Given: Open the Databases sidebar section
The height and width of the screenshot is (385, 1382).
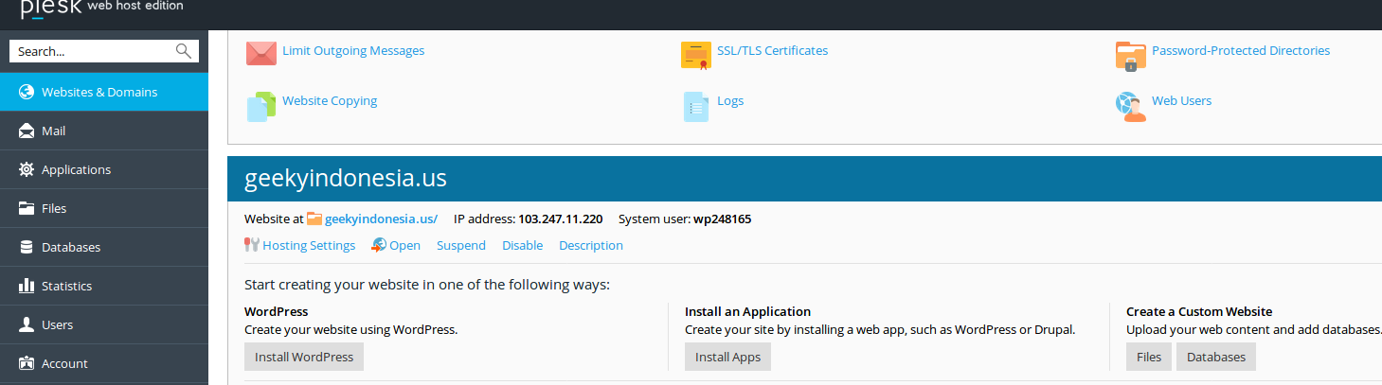Looking at the screenshot, I should [104, 247].
